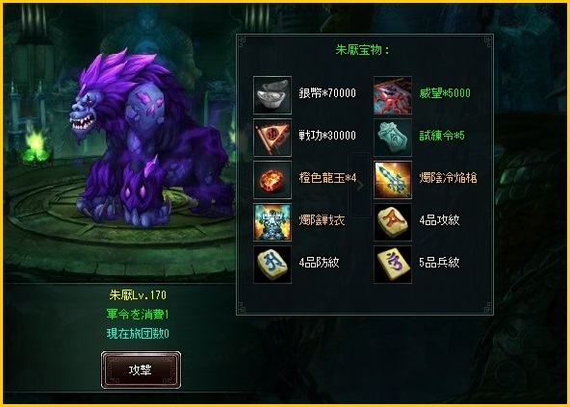Select the 燭陰戦衣 armor icon
This screenshot has height=407, width=570.
point(272,222)
